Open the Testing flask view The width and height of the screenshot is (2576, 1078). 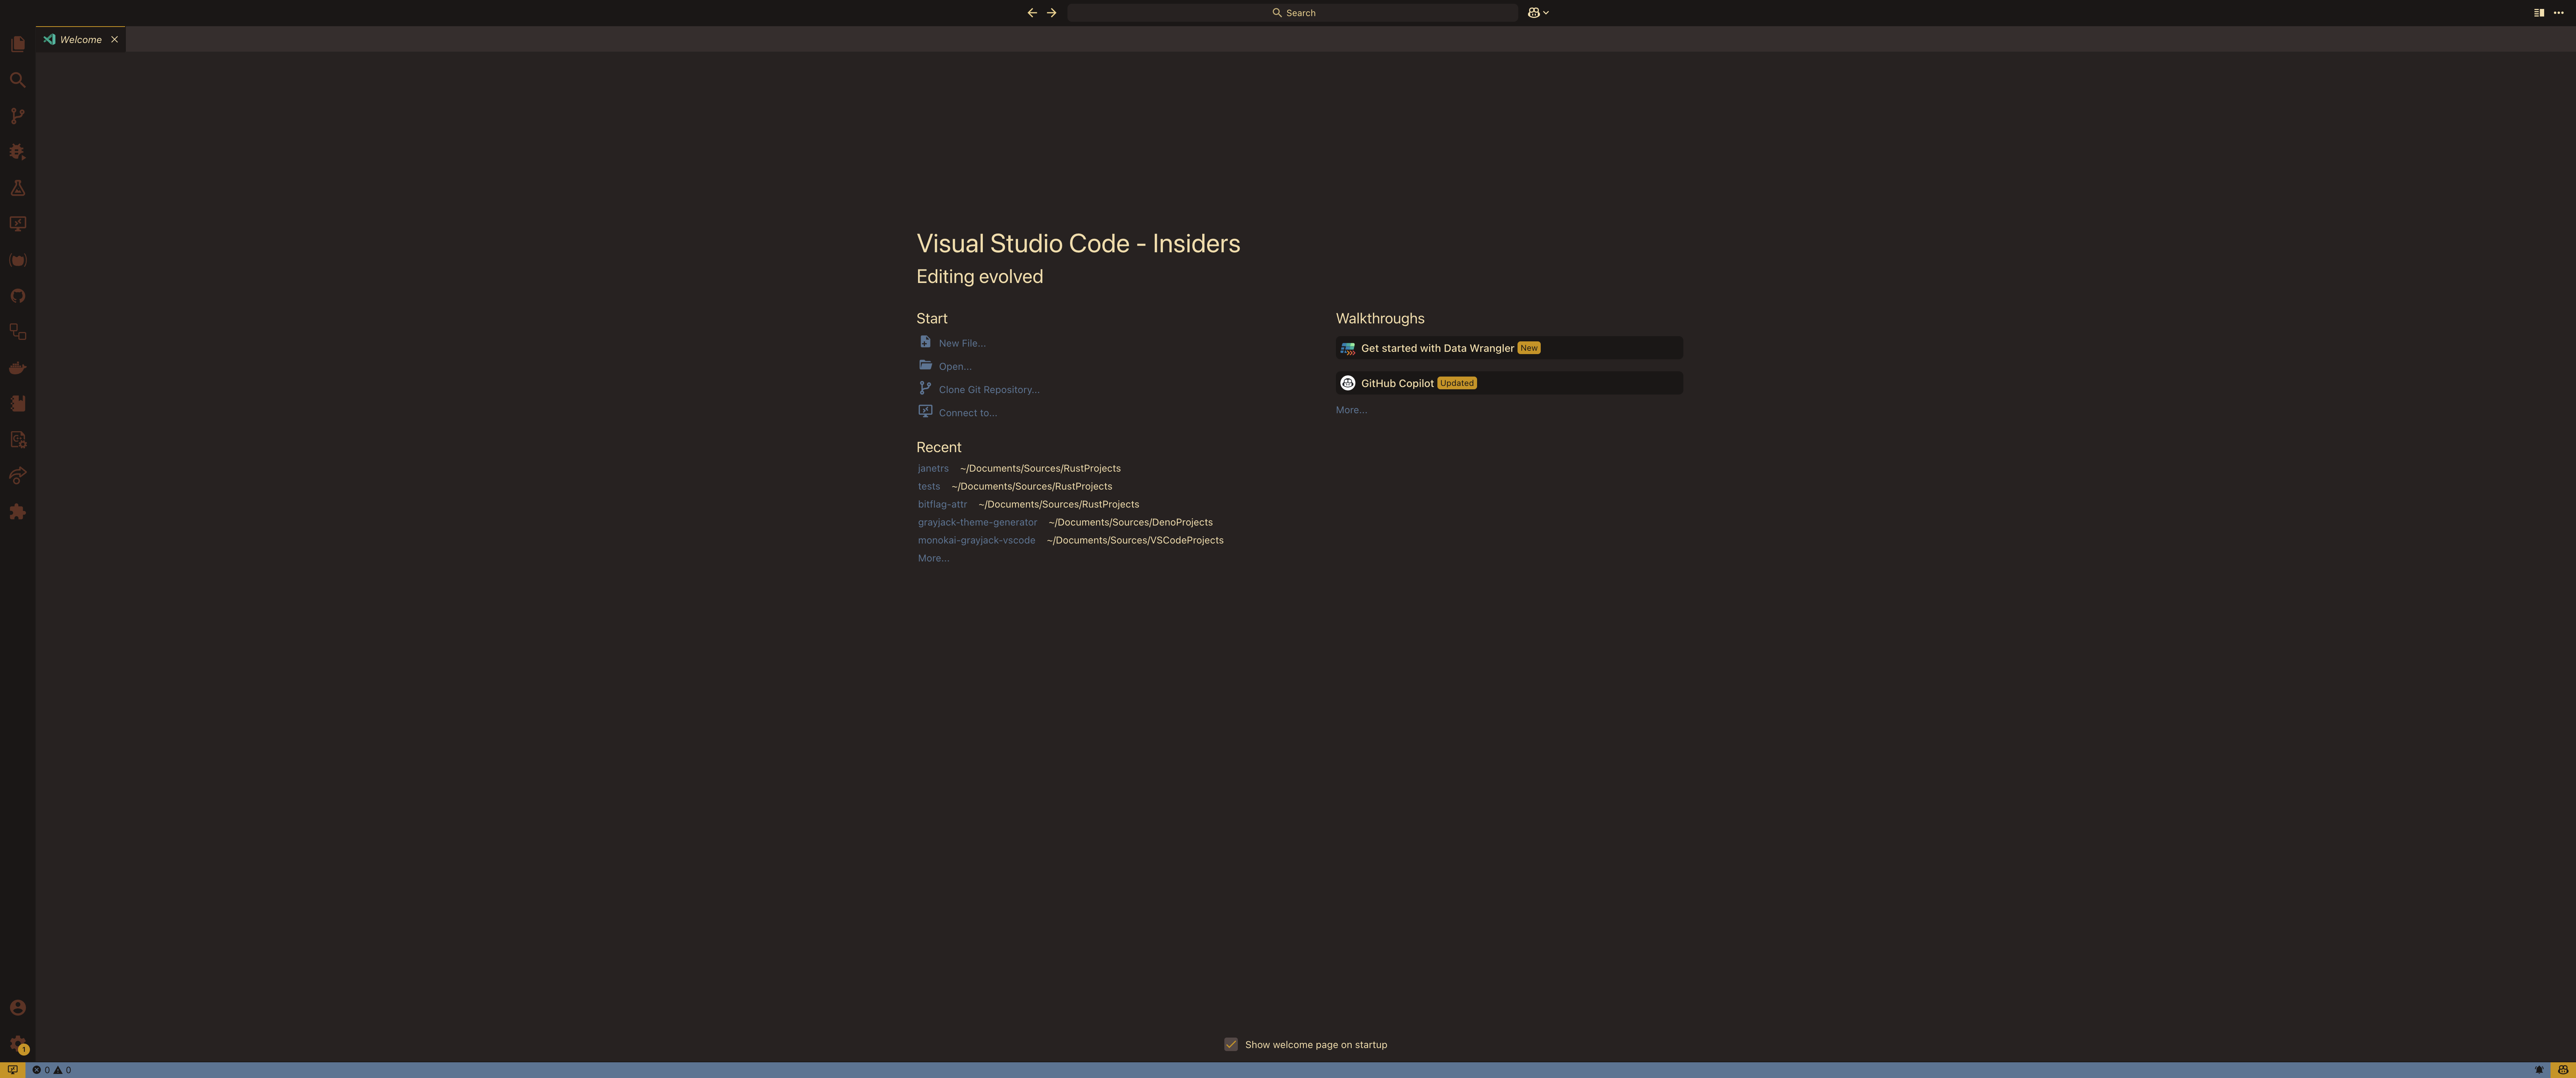pyautogui.click(x=17, y=188)
